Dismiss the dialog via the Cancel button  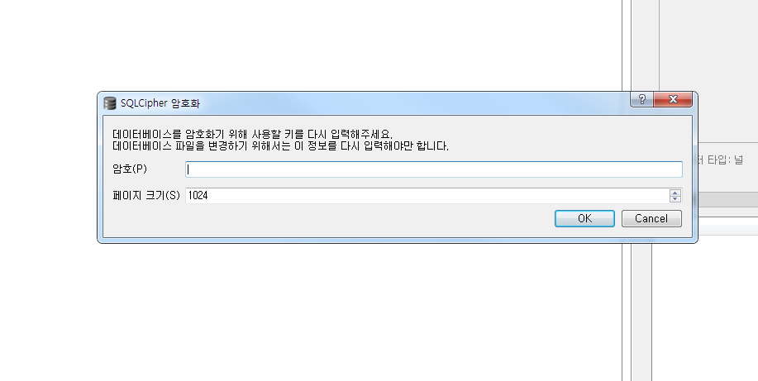tap(651, 218)
